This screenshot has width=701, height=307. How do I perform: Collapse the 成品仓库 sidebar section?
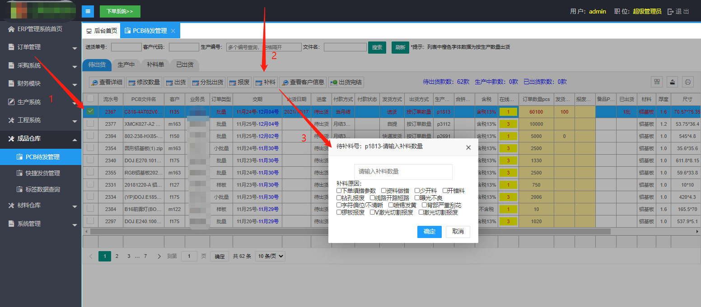[x=41, y=139]
